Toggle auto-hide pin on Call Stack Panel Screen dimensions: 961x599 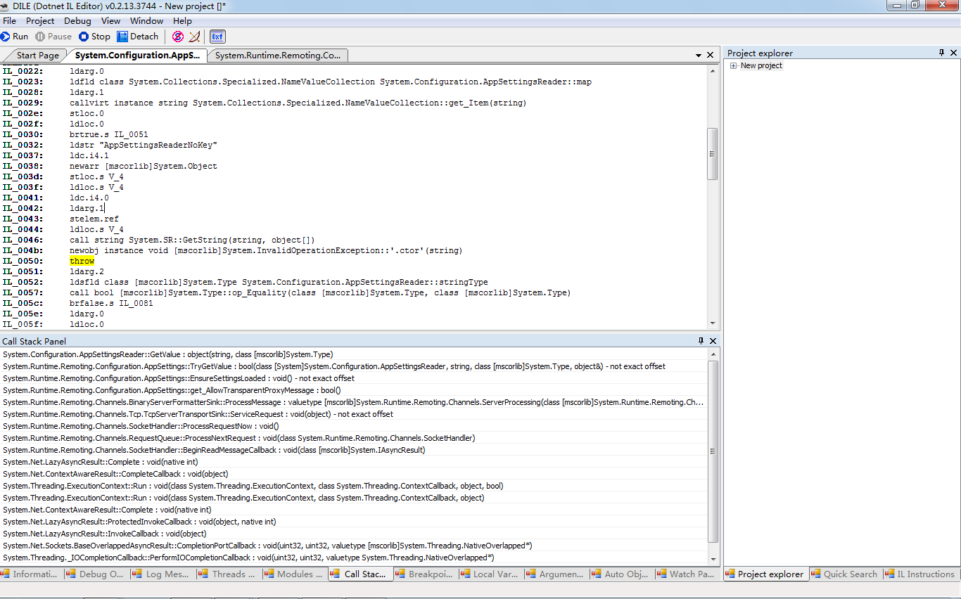(701, 341)
